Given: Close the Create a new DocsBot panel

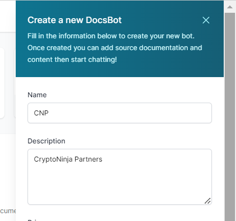Looking at the screenshot, I should pos(206,20).
